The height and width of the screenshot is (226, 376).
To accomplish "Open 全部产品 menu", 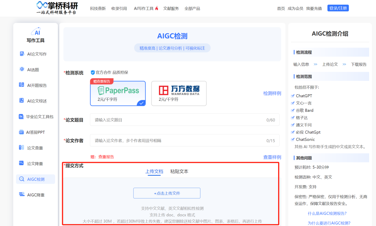I will (x=192, y=8).
